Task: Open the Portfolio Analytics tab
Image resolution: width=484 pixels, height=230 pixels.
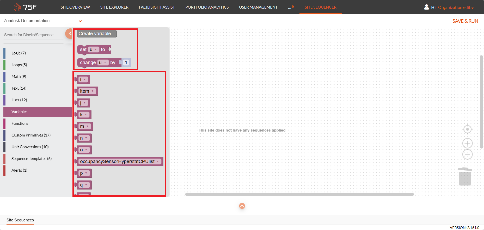Action: click(x=207, y=7)
